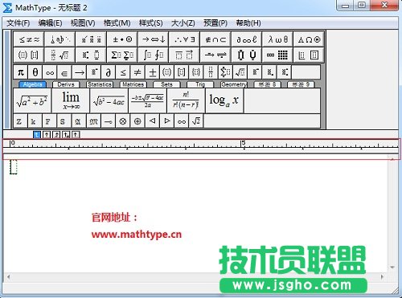Insert the less-than-or-equal symbol ≤ from small bar

pos(123,72)
